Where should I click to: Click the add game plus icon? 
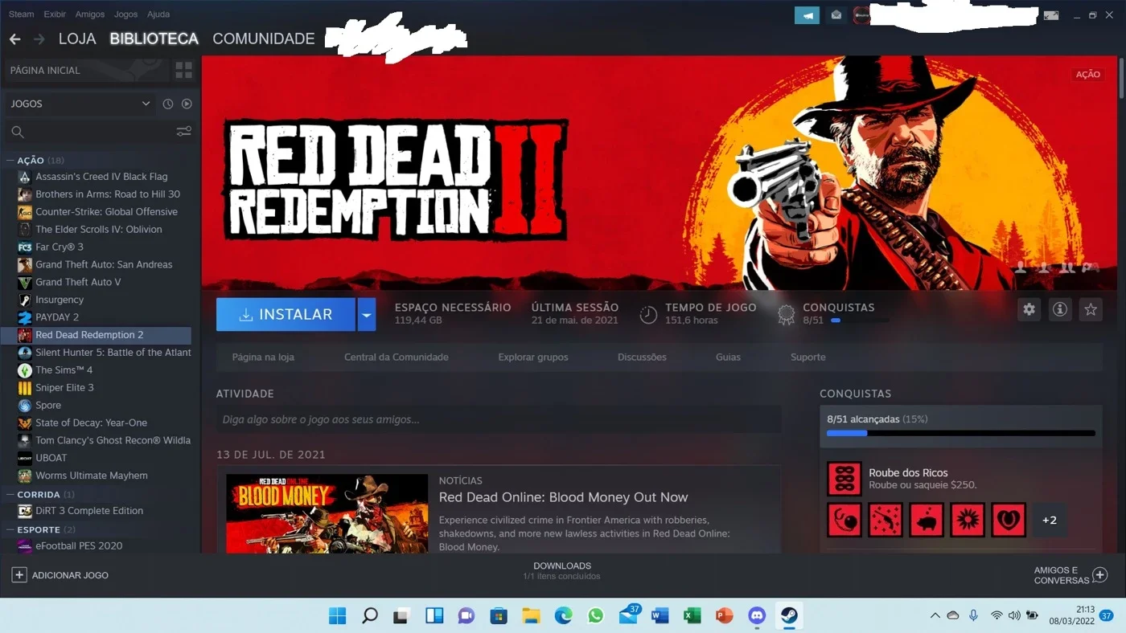[x=19, y=575]
